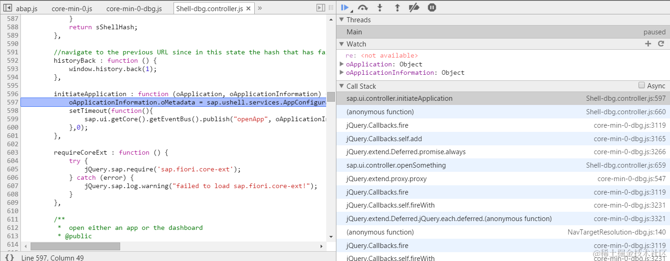Select the anonymous function frame at NavTargetResolution-dbg.js:140

(503, 232)
